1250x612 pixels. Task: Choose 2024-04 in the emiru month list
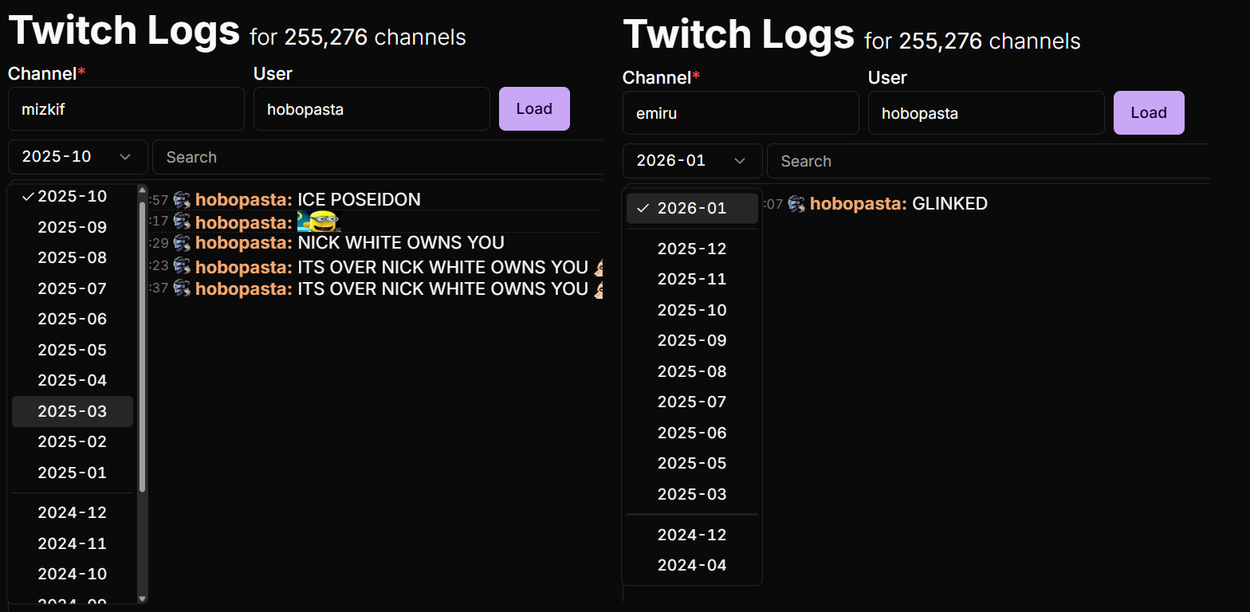(x=692, y=565)
